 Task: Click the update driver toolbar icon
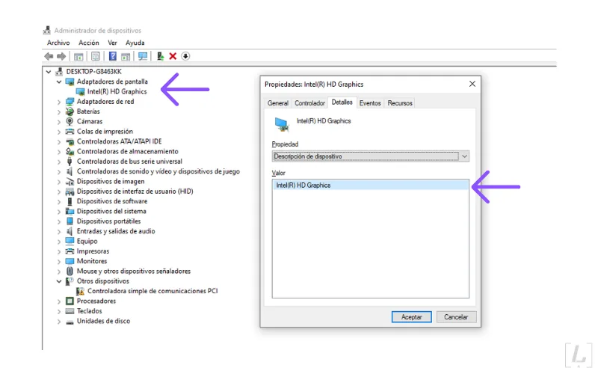click(x=160, y=56)
